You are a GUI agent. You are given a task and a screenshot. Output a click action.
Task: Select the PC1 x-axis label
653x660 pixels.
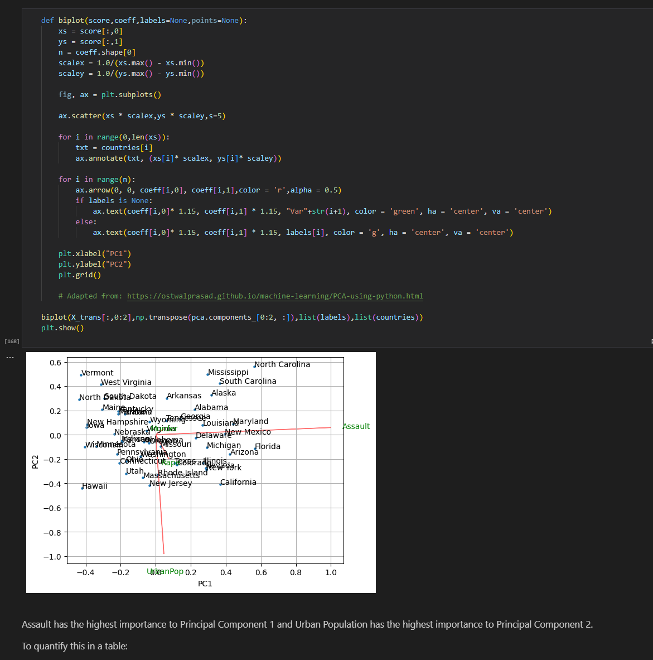click(x=205, y=584)
